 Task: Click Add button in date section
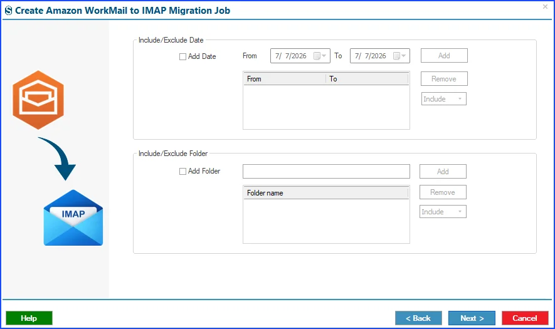pyautogui.click(x=444, y=56)
